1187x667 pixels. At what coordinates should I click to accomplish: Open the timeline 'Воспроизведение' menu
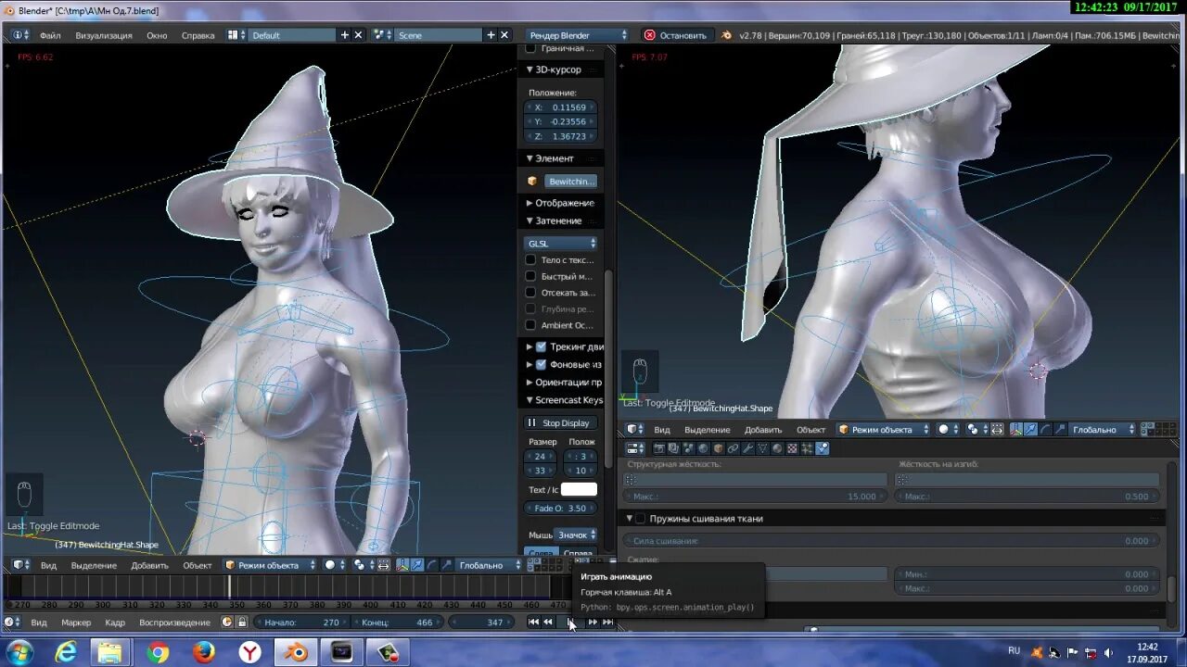click(x=175, y=623)
